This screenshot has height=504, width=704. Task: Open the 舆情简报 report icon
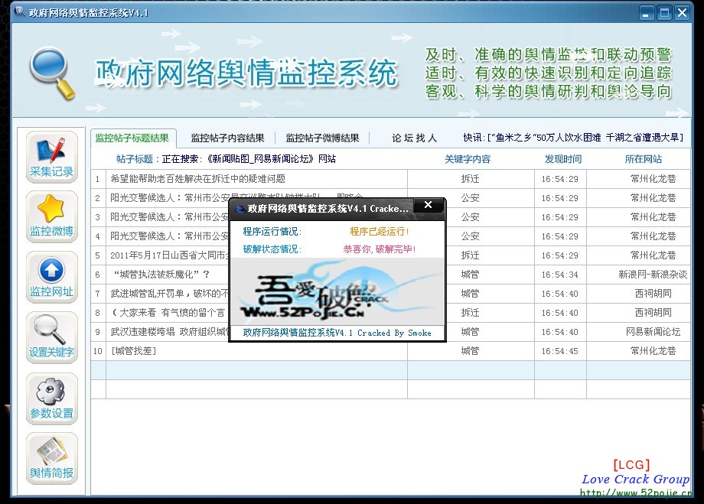(51, 458)
